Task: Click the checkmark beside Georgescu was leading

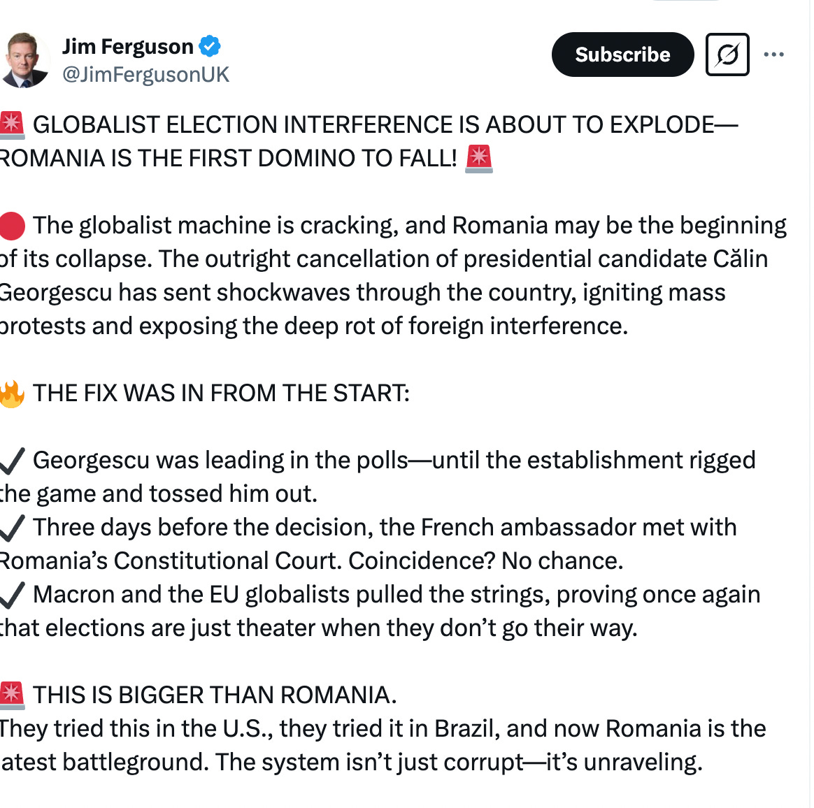Action: point(11,461)
